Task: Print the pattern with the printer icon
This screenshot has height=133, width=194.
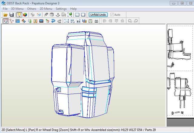Action: pos(96,21)
